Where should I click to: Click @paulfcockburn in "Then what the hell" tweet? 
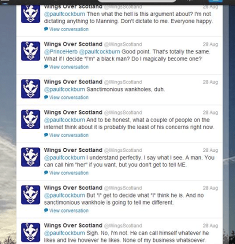[64, 14]
